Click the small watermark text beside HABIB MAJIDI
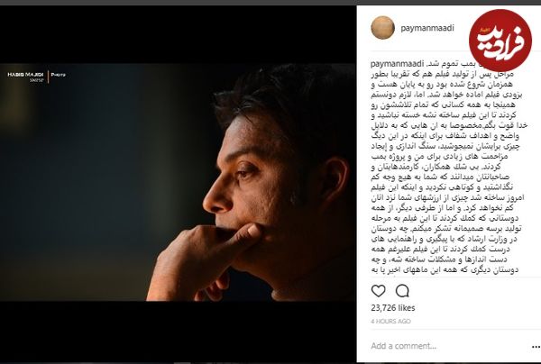Viewport: 541px width, 364px height. pos(58,75)
